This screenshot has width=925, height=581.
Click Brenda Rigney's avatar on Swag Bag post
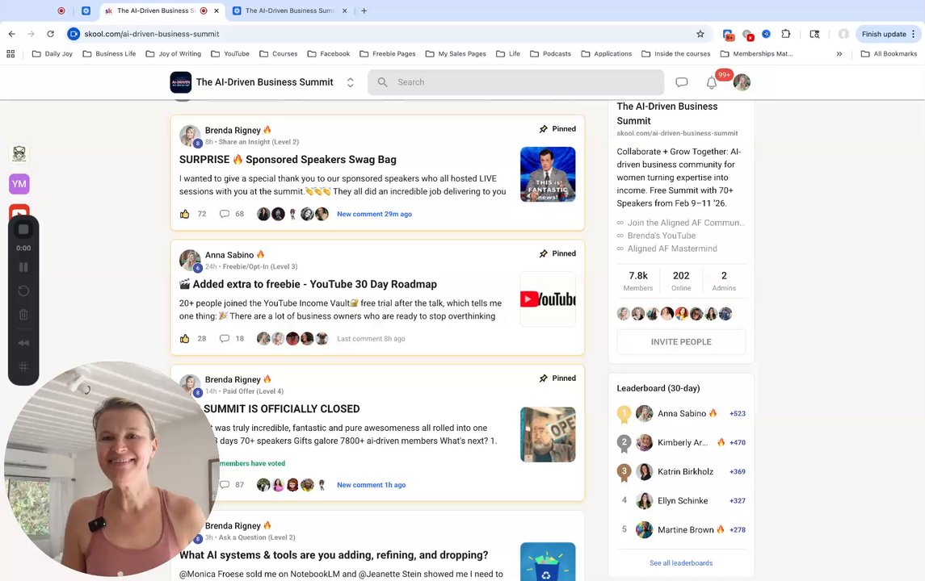click(x=189, y=135)
